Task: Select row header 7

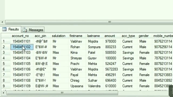Action: point(6,75)
